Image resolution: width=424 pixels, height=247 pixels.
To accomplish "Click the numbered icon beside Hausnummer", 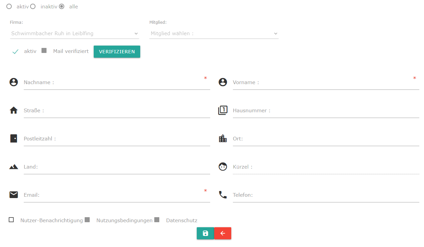I will pyautogui.click(x=223, y=110).
